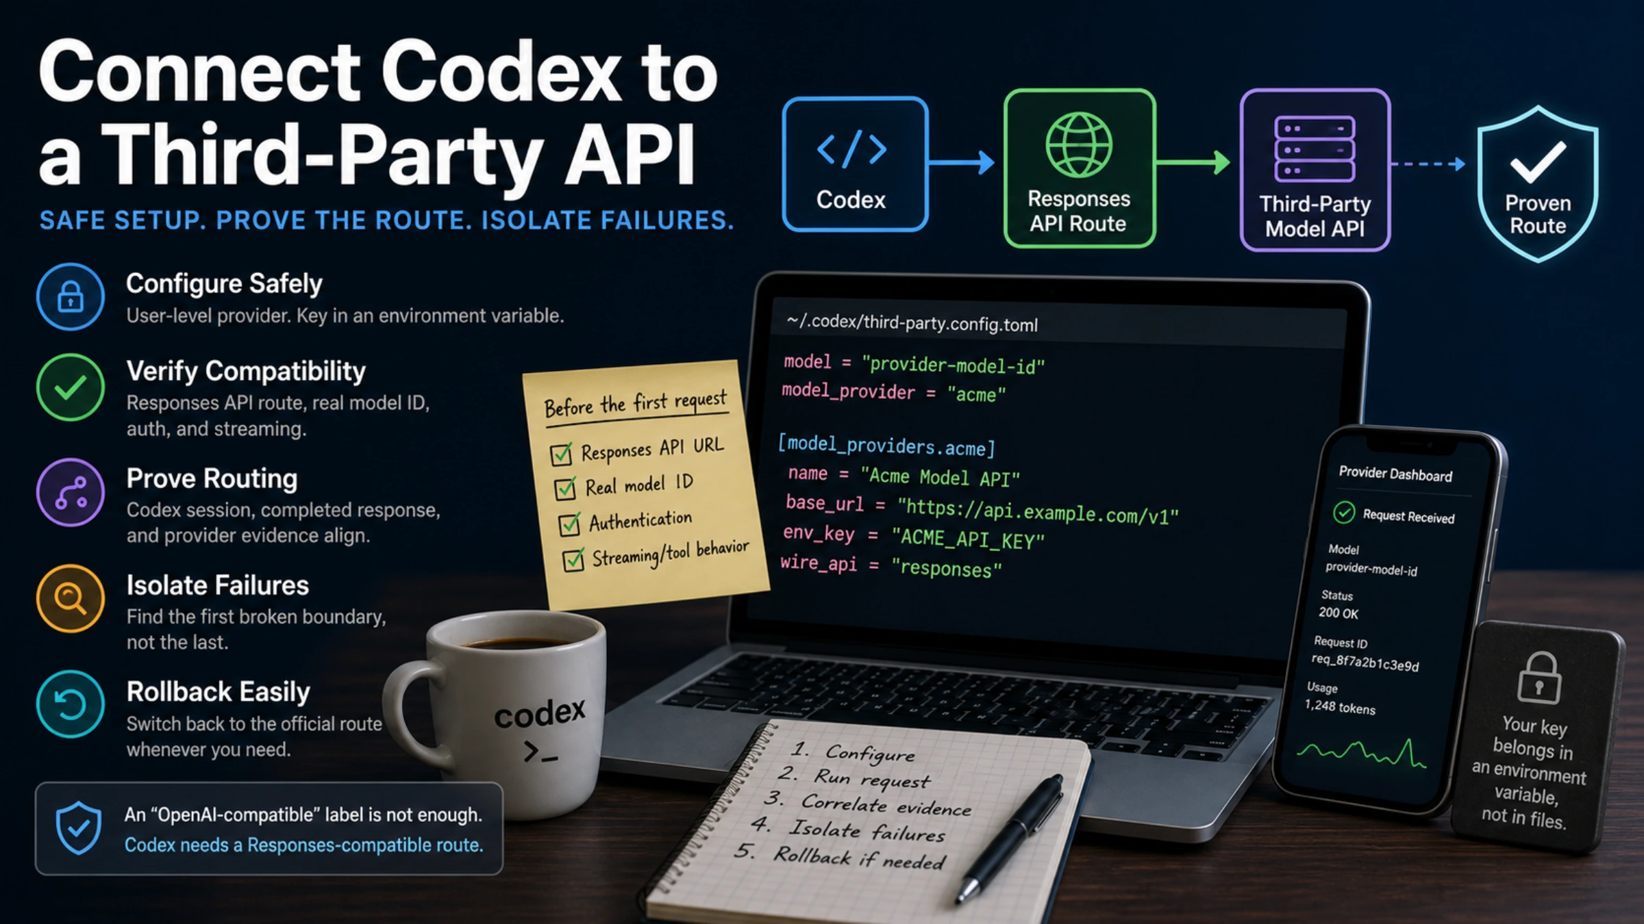Image resolution: width=1644 pixels, height=924 pixels.
Task: Click the Codex code-brackets icon box
Action: [x=855, y=164]
